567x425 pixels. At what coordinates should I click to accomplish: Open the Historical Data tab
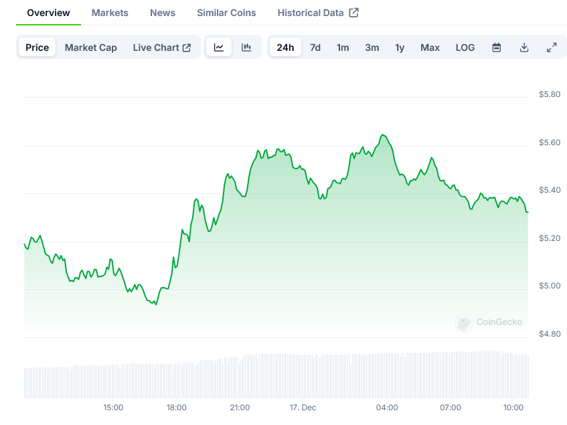(x=318, y=13)
